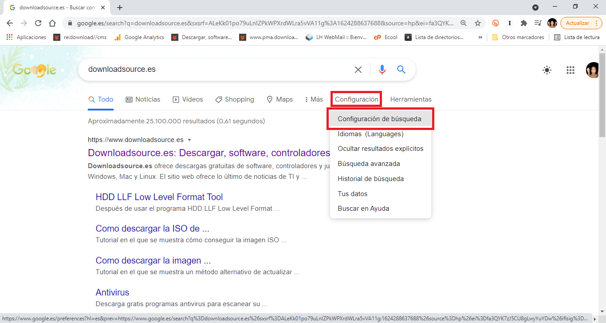The width and height of the screenshot is (606, 323).
Task: Select Idiomas (Languages) menu entry
Action: tap(380, 134)
